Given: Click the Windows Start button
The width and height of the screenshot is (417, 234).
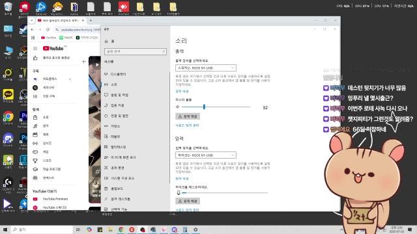Looking at the screenshot, I should pos(5,229).
